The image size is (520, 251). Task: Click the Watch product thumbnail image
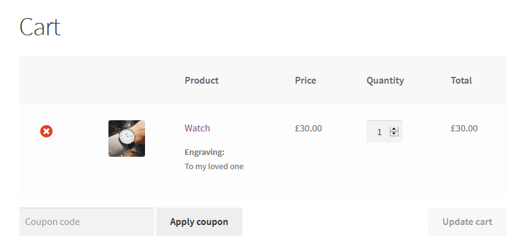[x=126, y=138]
